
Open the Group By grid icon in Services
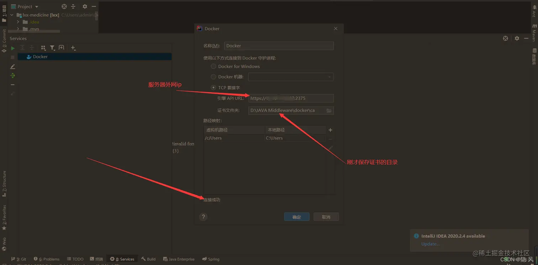coord(43,48)
